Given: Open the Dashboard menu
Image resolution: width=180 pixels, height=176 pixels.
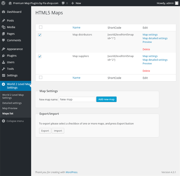Looking at the screenshot, I should coord(14,12).
